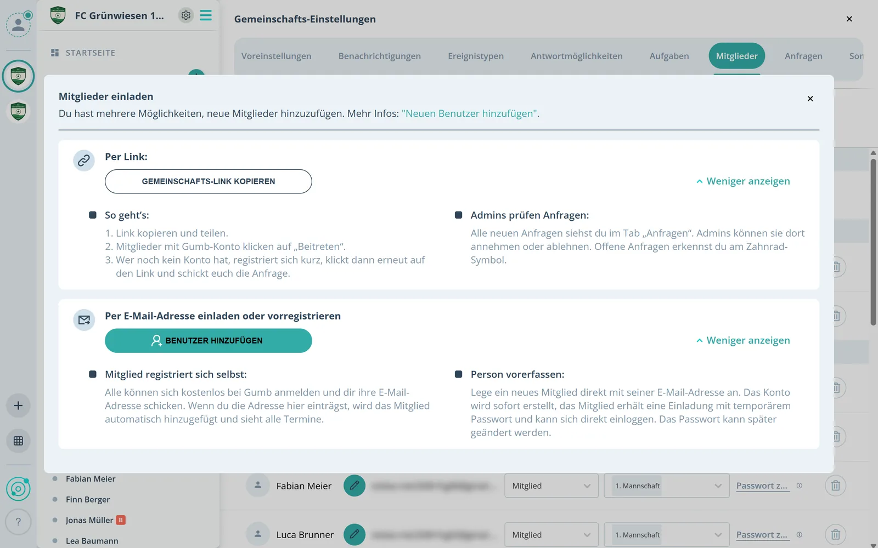Click Passwort link for Fabian Meier
Image resolution: width=878 pixels, height=548 pixels.
click(x=763, y=486)
